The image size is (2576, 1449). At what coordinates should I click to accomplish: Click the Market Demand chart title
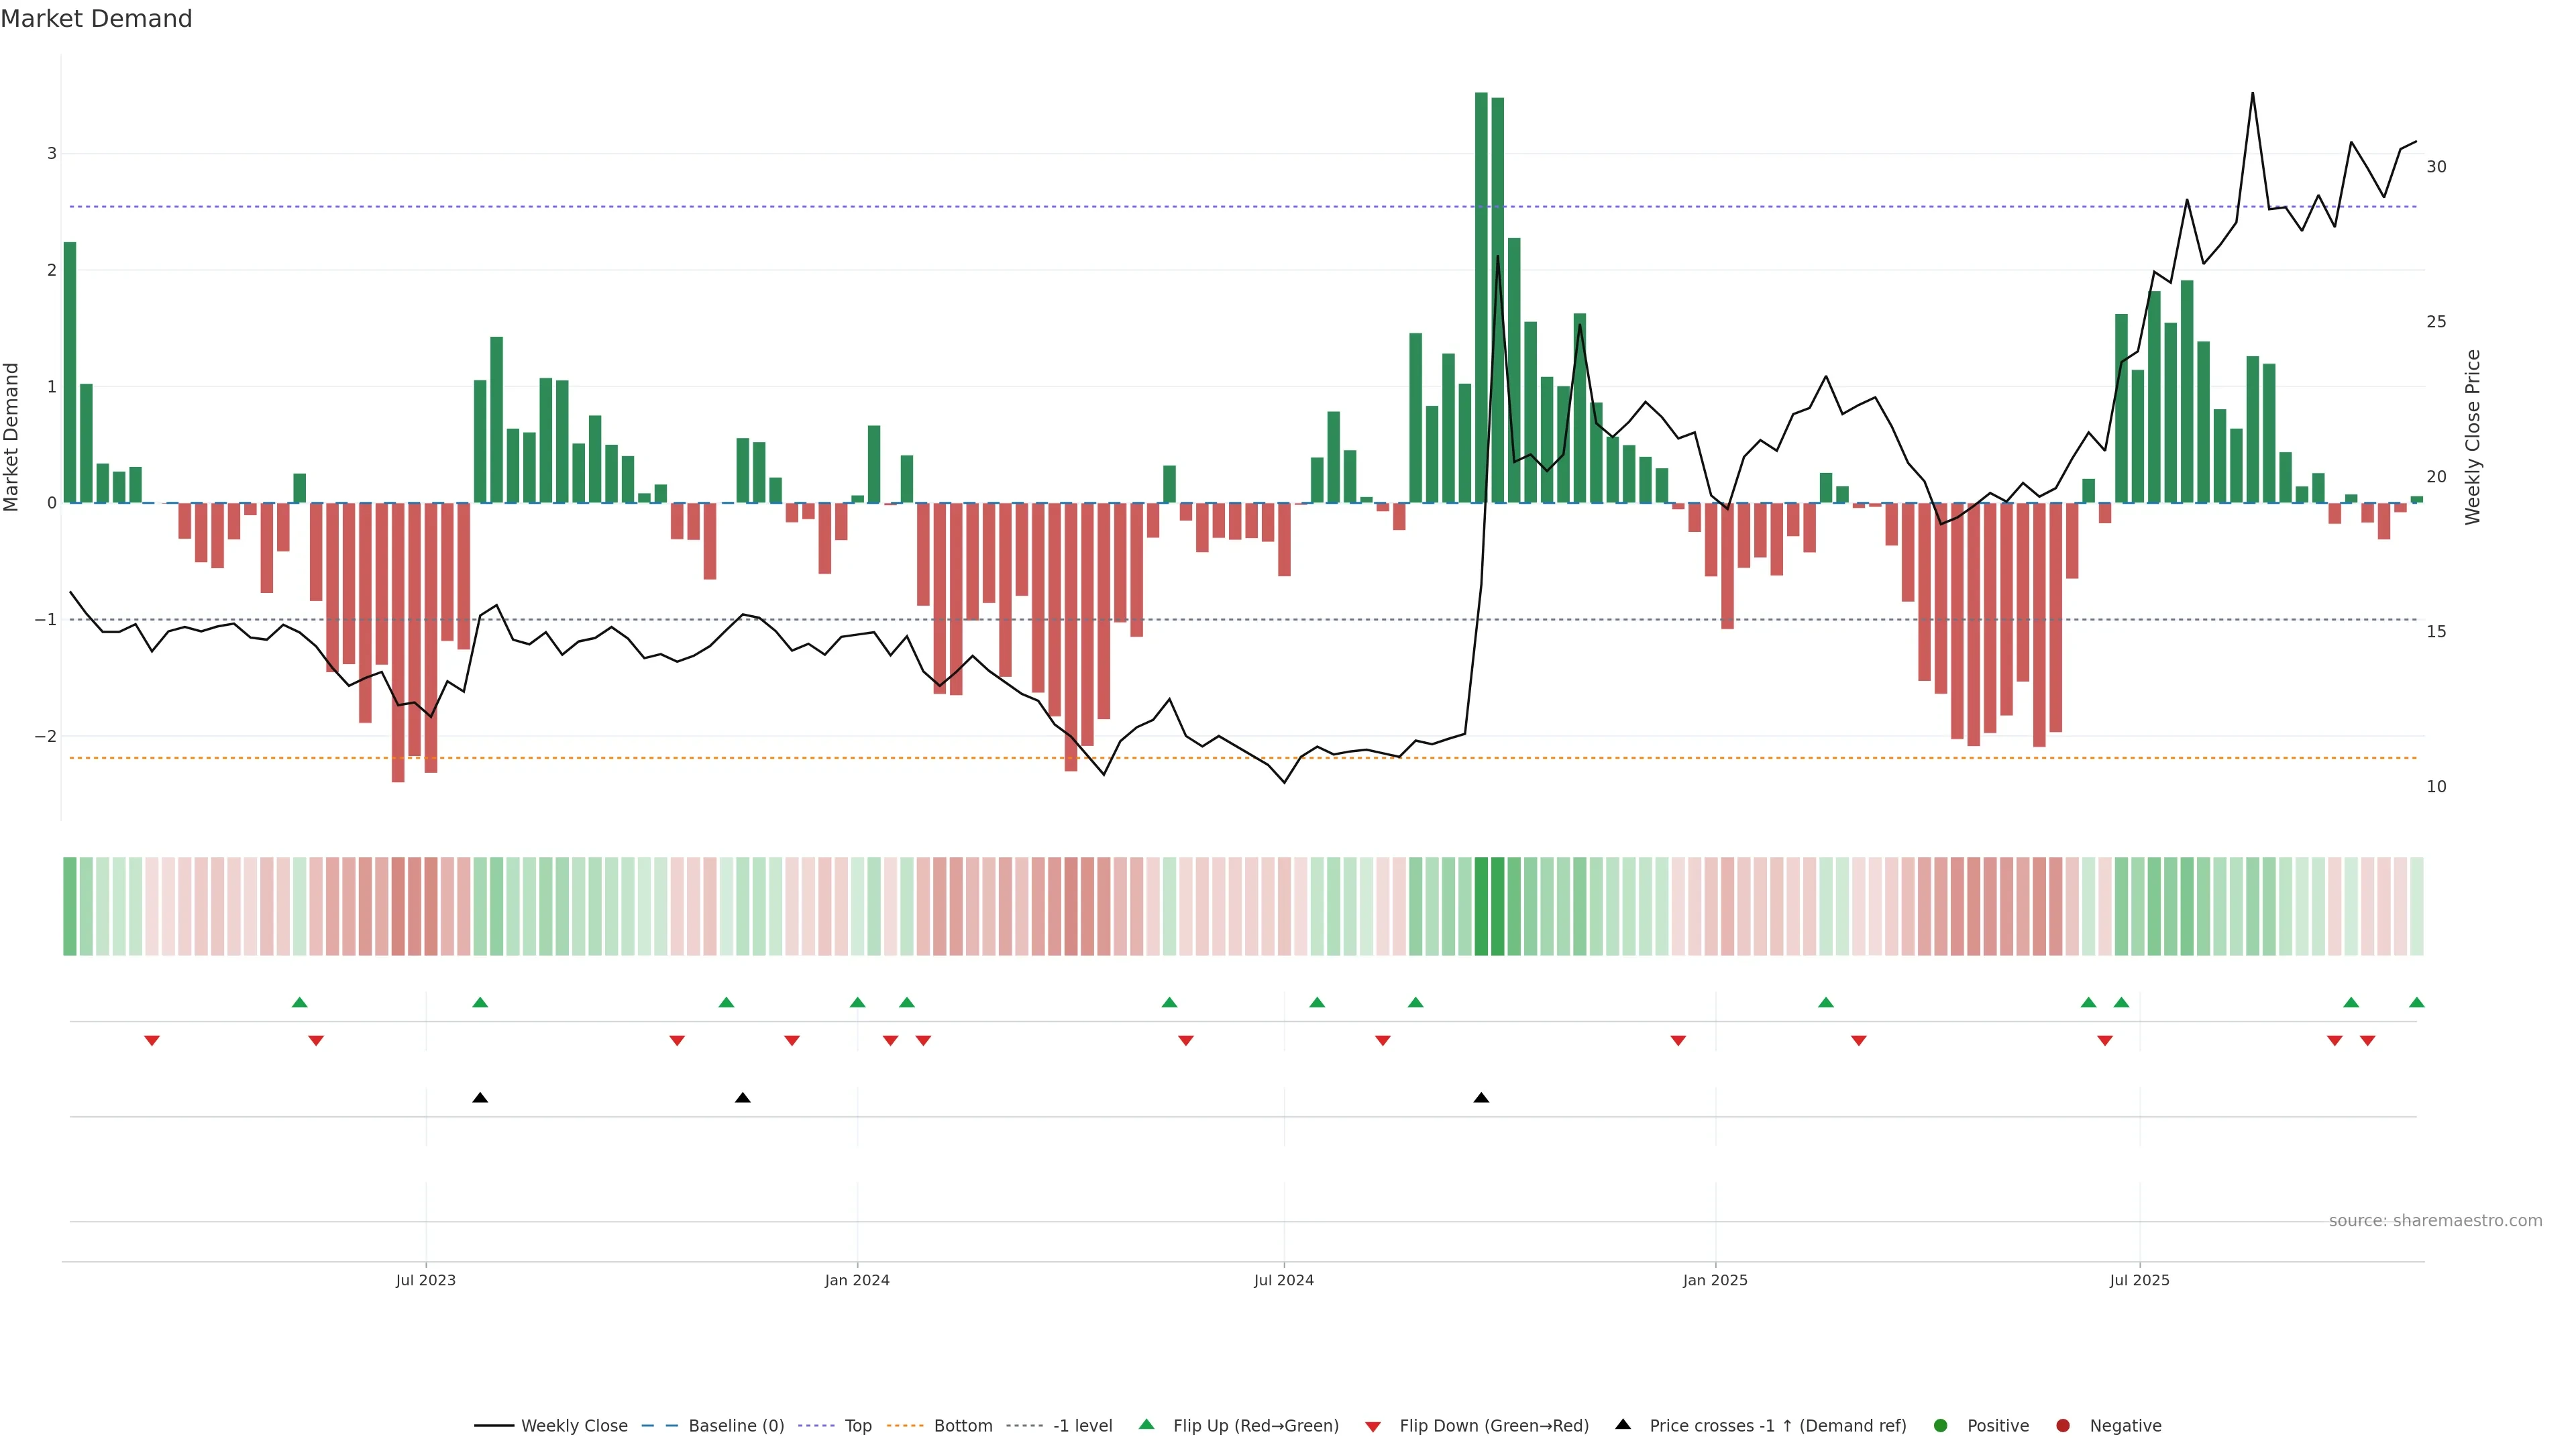point(96,19)
